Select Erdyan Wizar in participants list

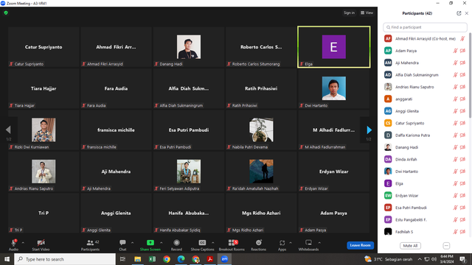pyautogui.click(x=425, y=196)
